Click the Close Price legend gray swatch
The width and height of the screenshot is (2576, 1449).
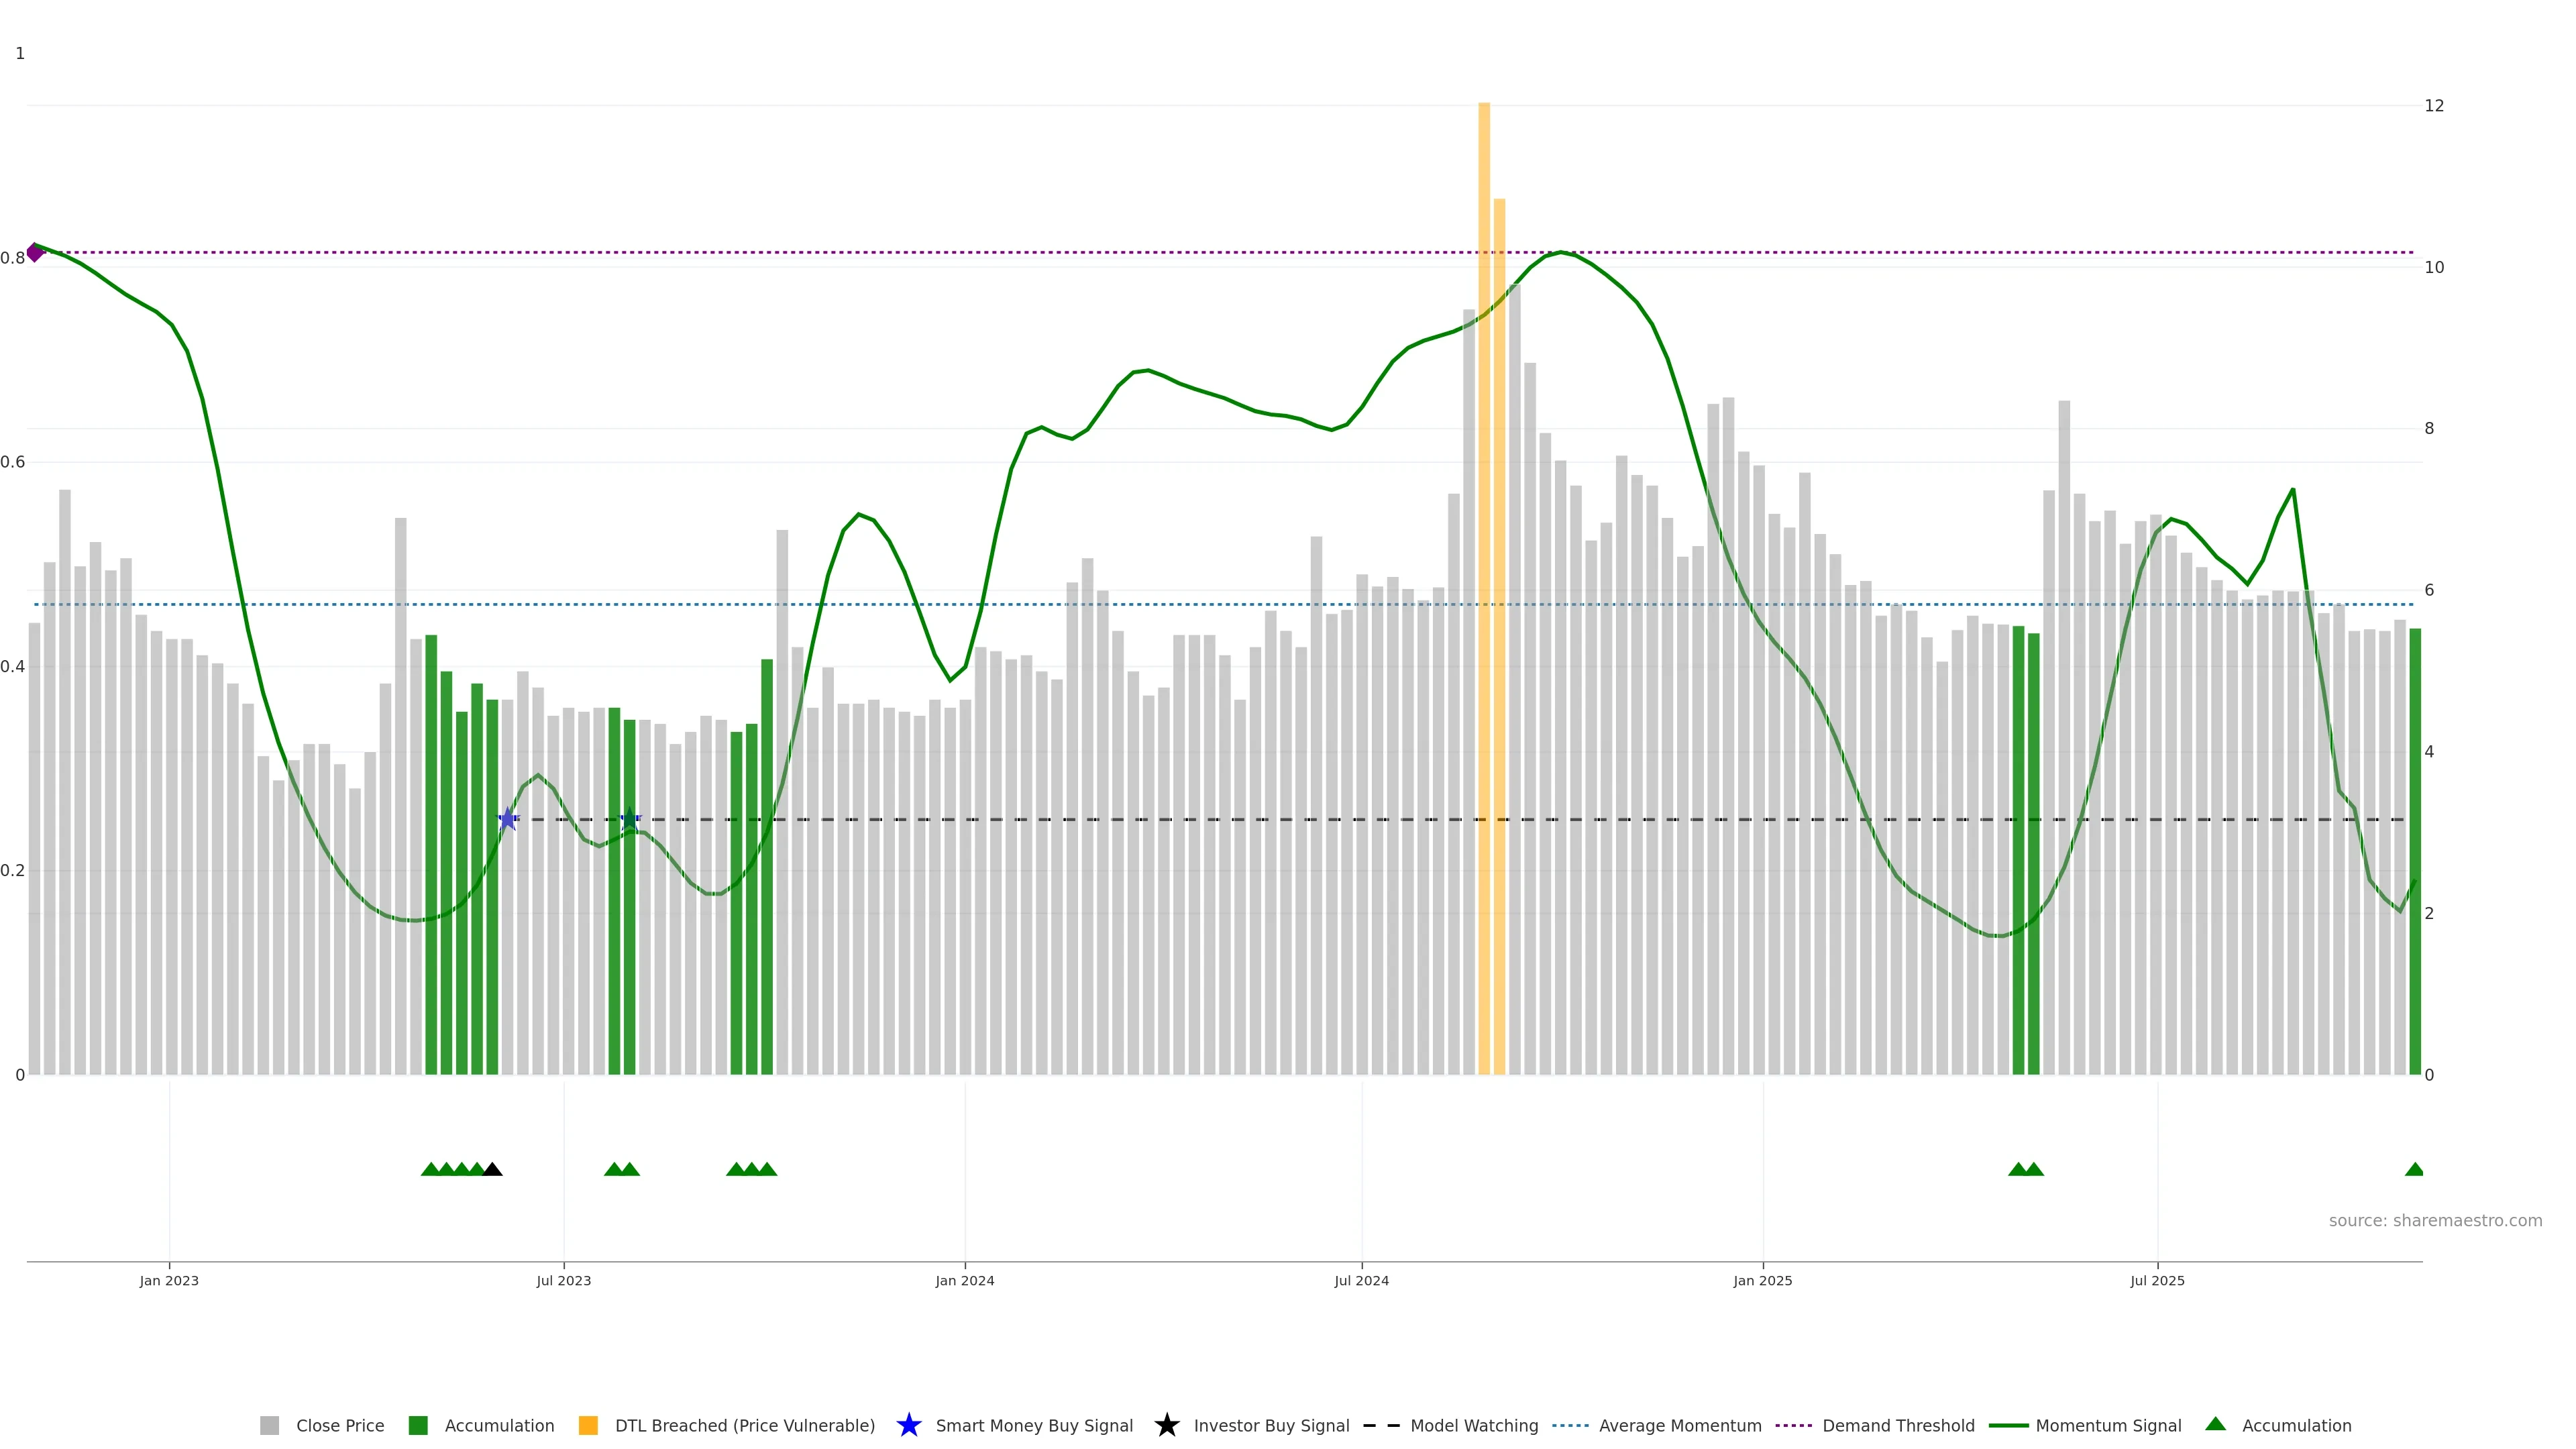(x=270, y=1426)
